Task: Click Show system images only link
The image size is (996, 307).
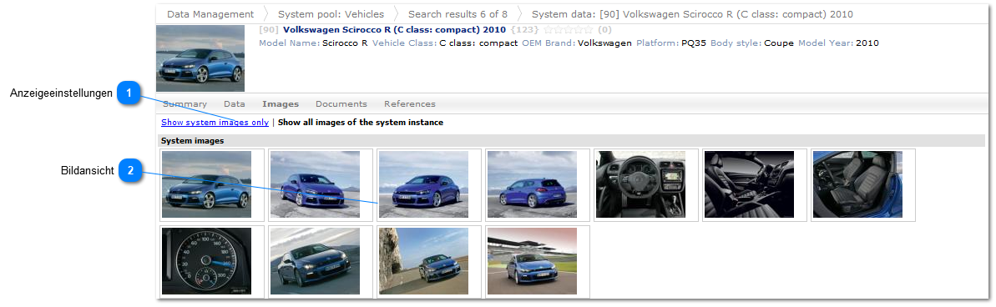Action: click(x=215, y=123)
